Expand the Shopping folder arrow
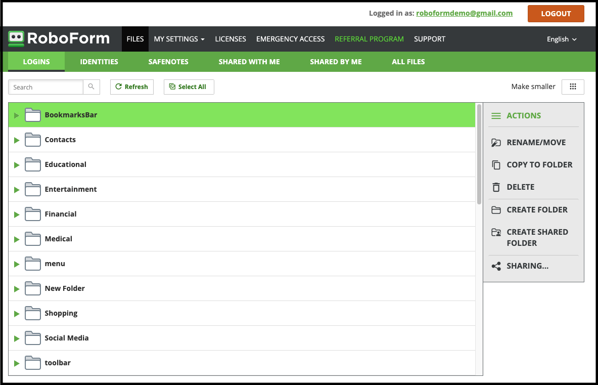 click(16, 314)
